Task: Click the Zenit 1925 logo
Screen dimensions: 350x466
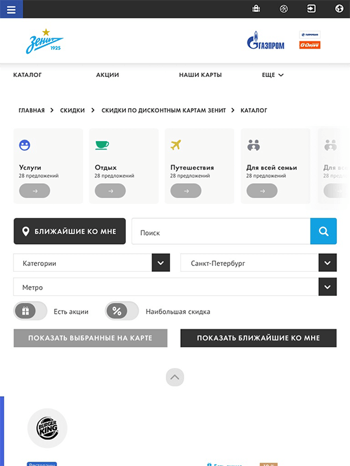Action: 45,41
